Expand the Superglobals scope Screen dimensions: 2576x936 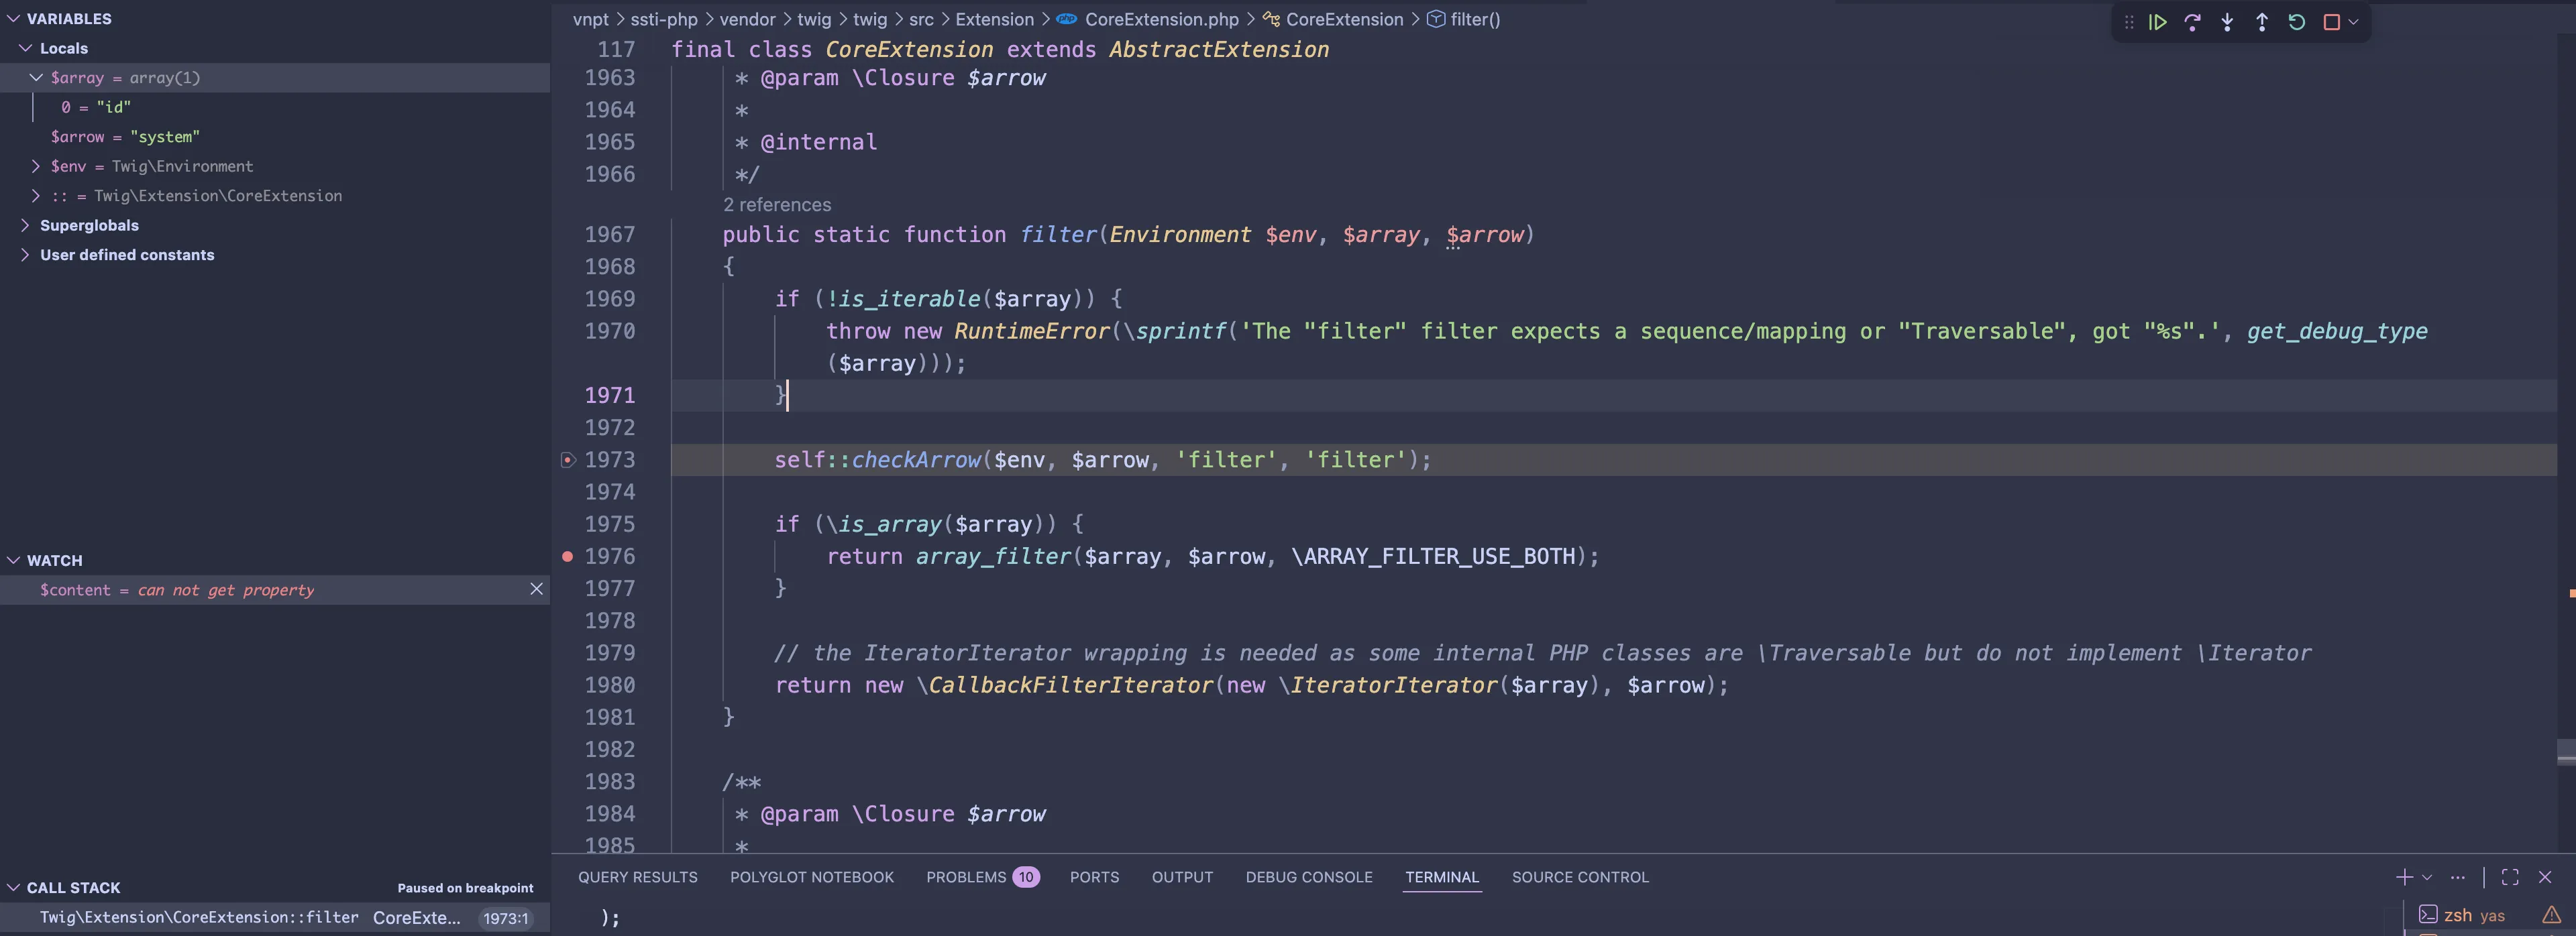[x=25, y=225]
